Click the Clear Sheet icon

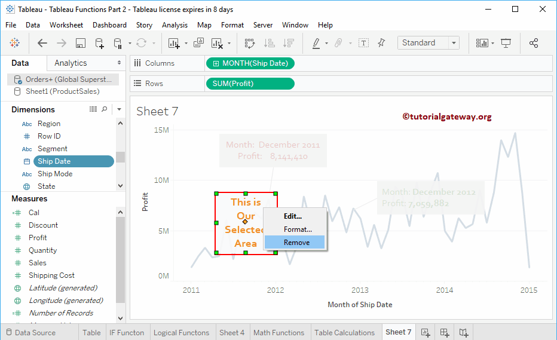click(x=217, y=43)
